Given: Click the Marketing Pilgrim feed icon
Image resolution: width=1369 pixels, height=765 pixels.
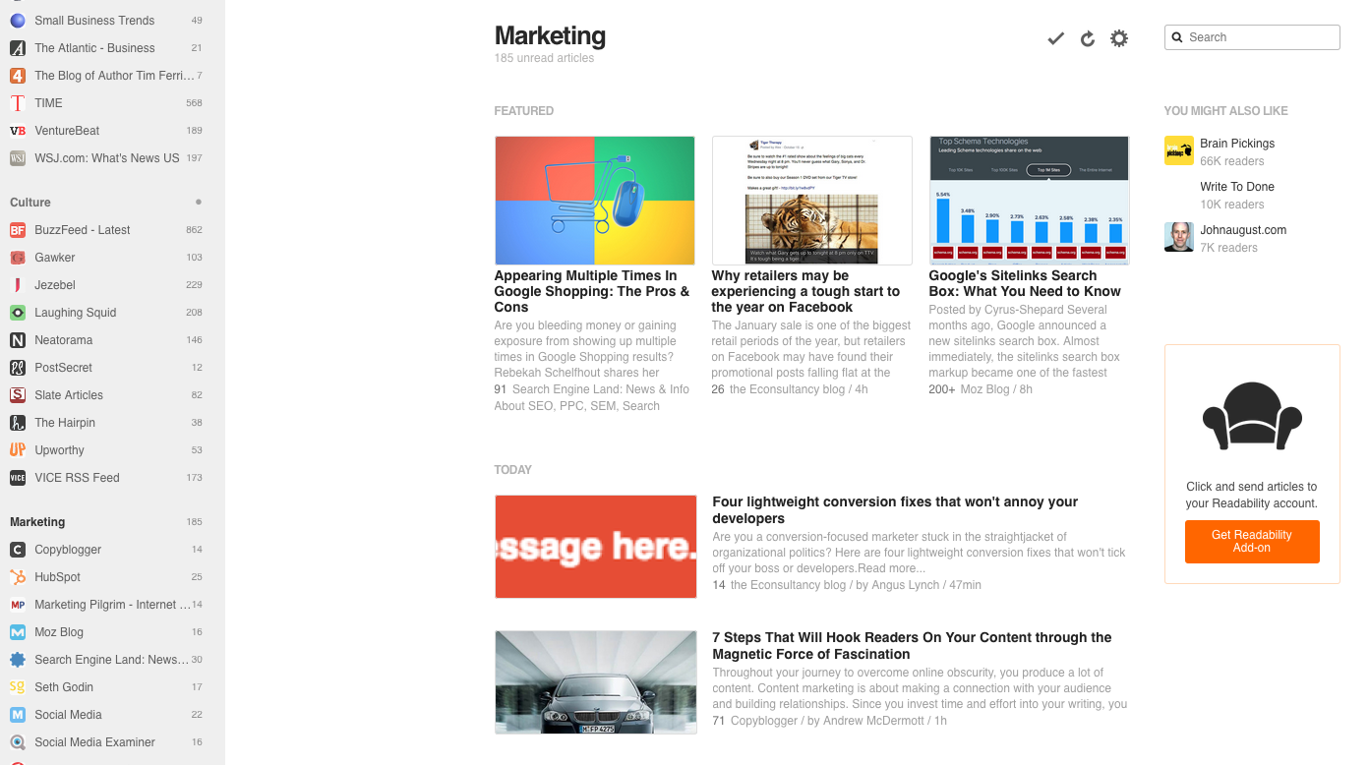Looking at the screenshot, I should (x=18, y=605).
